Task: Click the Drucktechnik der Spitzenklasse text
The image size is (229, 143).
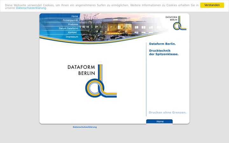Action: point(164,52)
